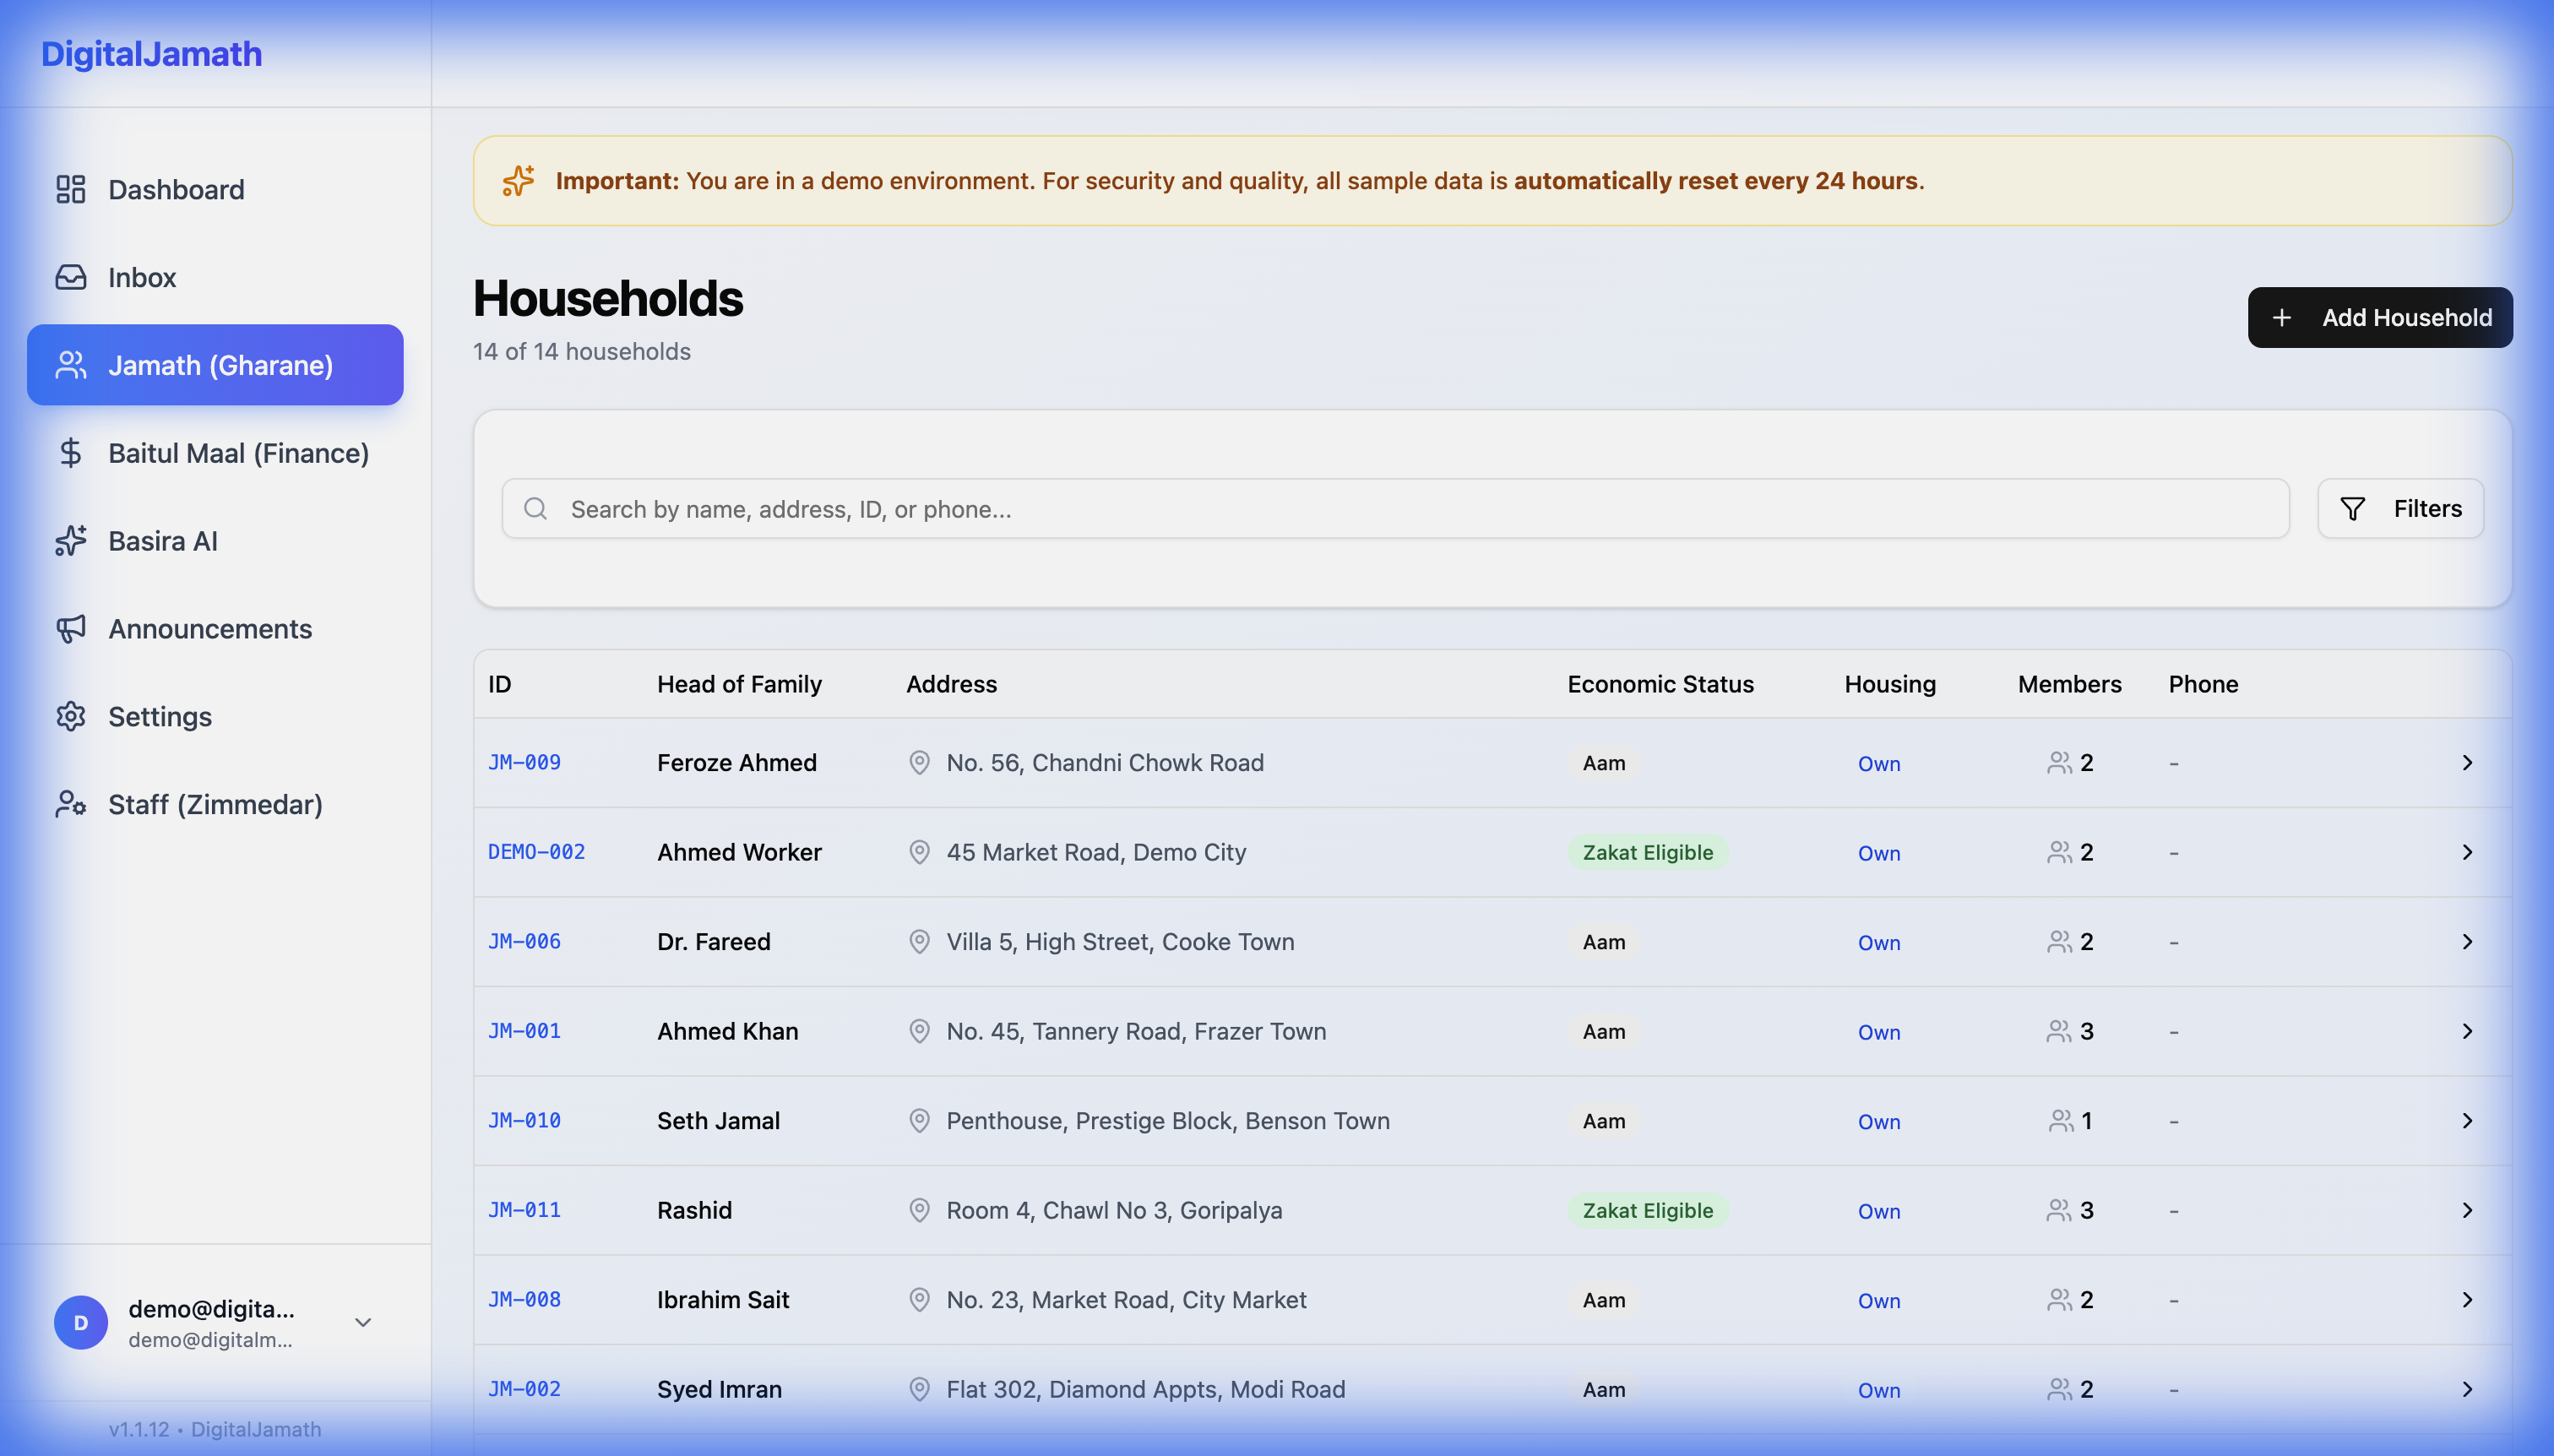Expand Rashid household row arrow

tap(2467, 1210)
